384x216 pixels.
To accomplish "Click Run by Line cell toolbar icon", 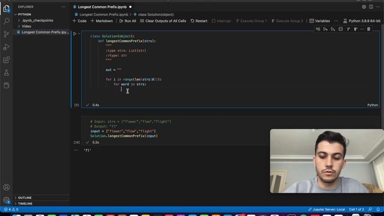I will tap(318, 29).
